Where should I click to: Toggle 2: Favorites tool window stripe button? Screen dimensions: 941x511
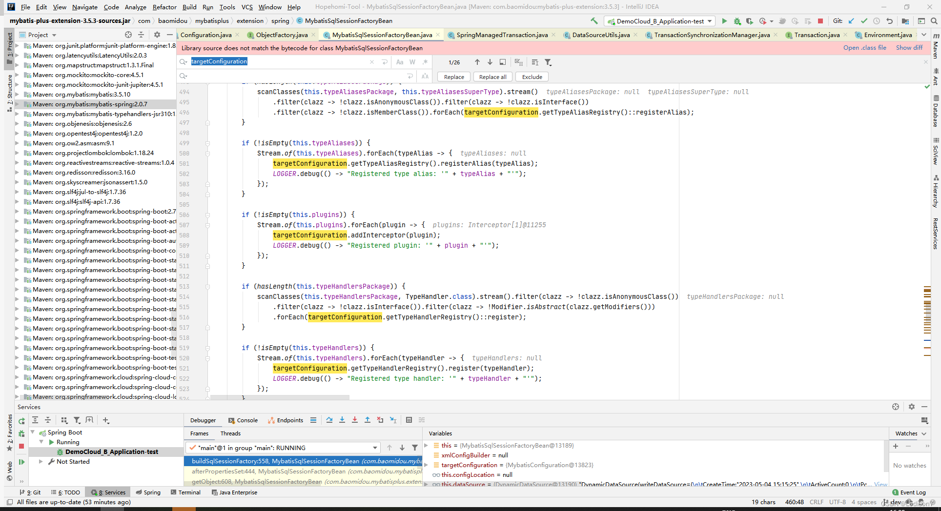(x=9, y=432)
